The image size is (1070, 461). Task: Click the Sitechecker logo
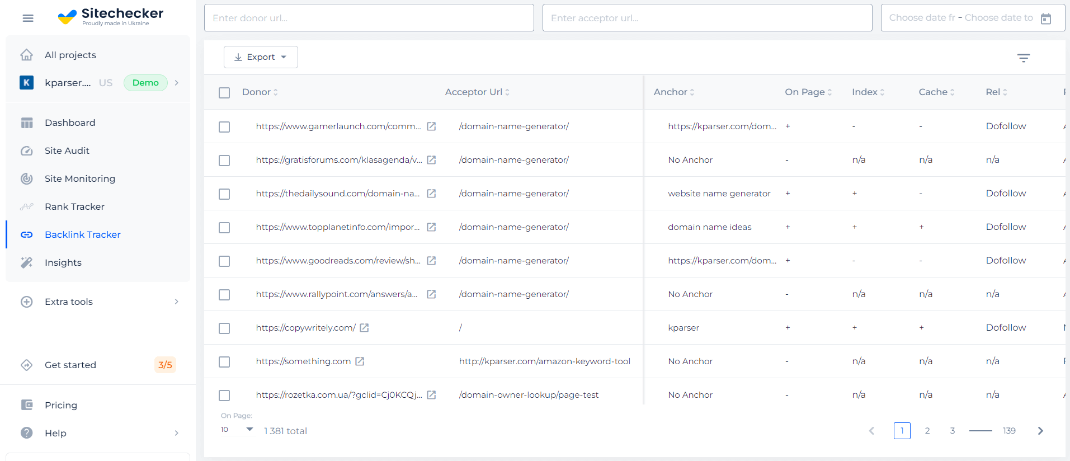click(x=111, y=17)
